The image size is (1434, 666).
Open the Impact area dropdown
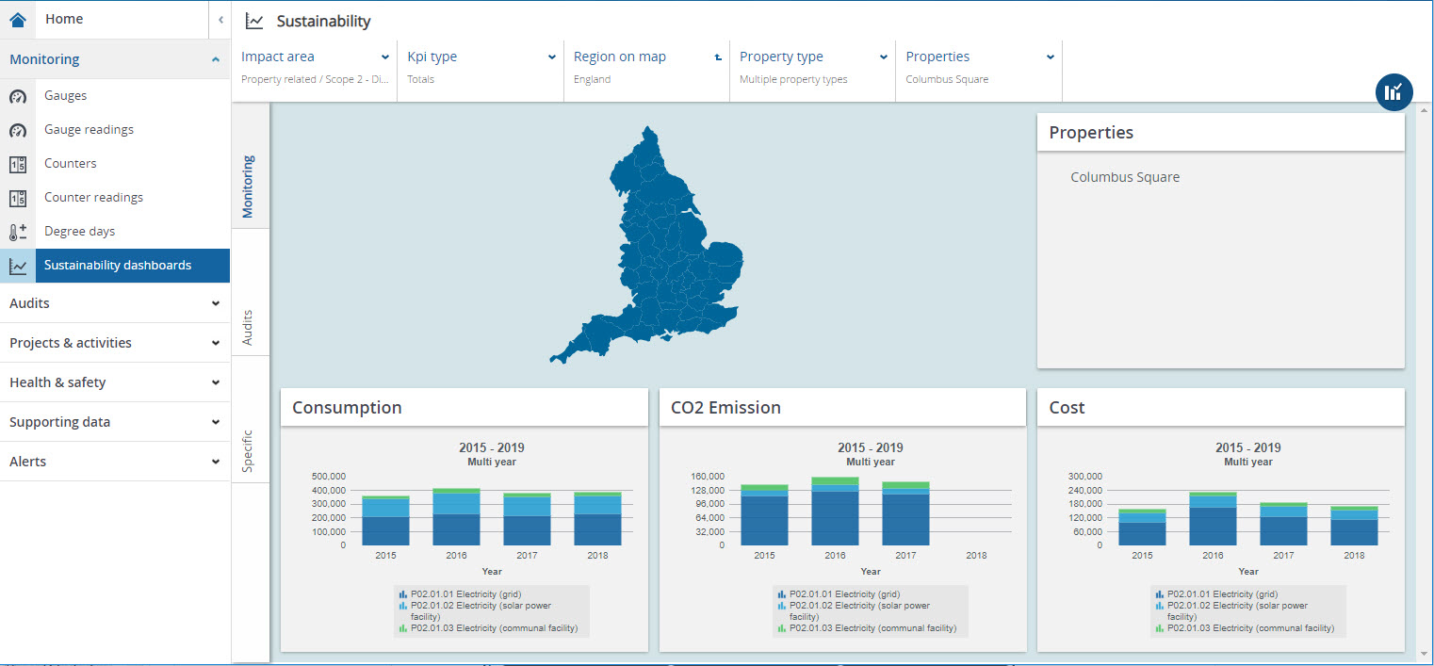point(386,57)
